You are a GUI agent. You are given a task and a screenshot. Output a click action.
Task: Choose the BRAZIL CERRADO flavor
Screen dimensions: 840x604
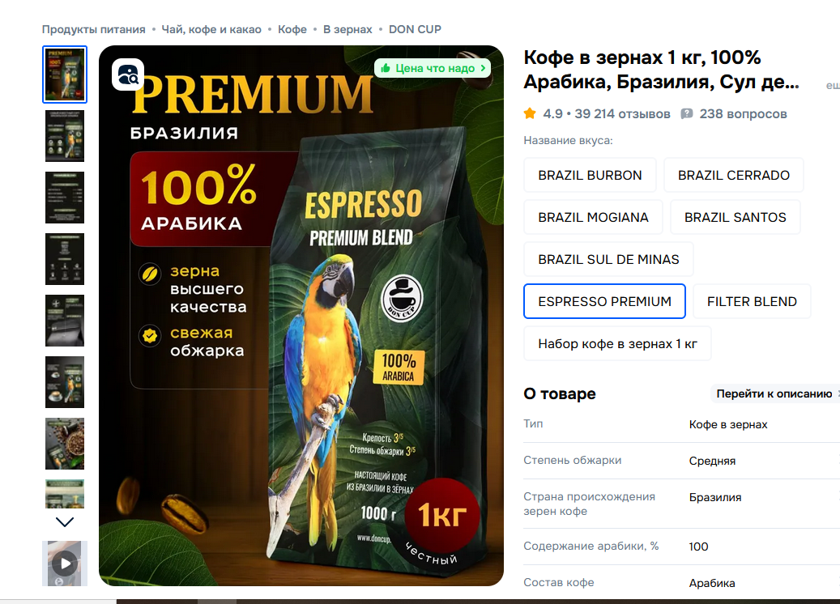(733, 175)
